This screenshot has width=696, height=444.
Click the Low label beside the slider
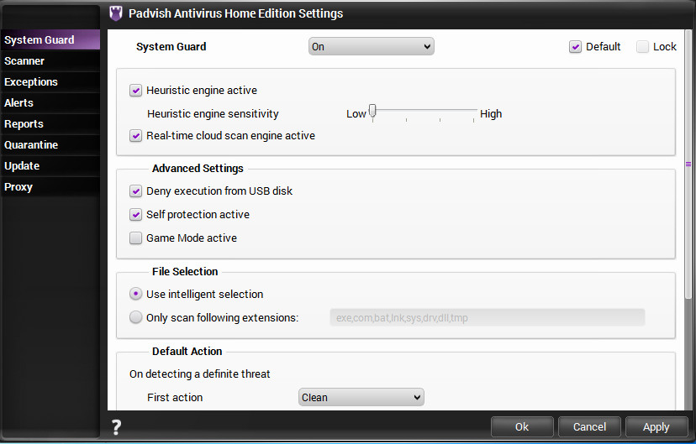(356, 114)
